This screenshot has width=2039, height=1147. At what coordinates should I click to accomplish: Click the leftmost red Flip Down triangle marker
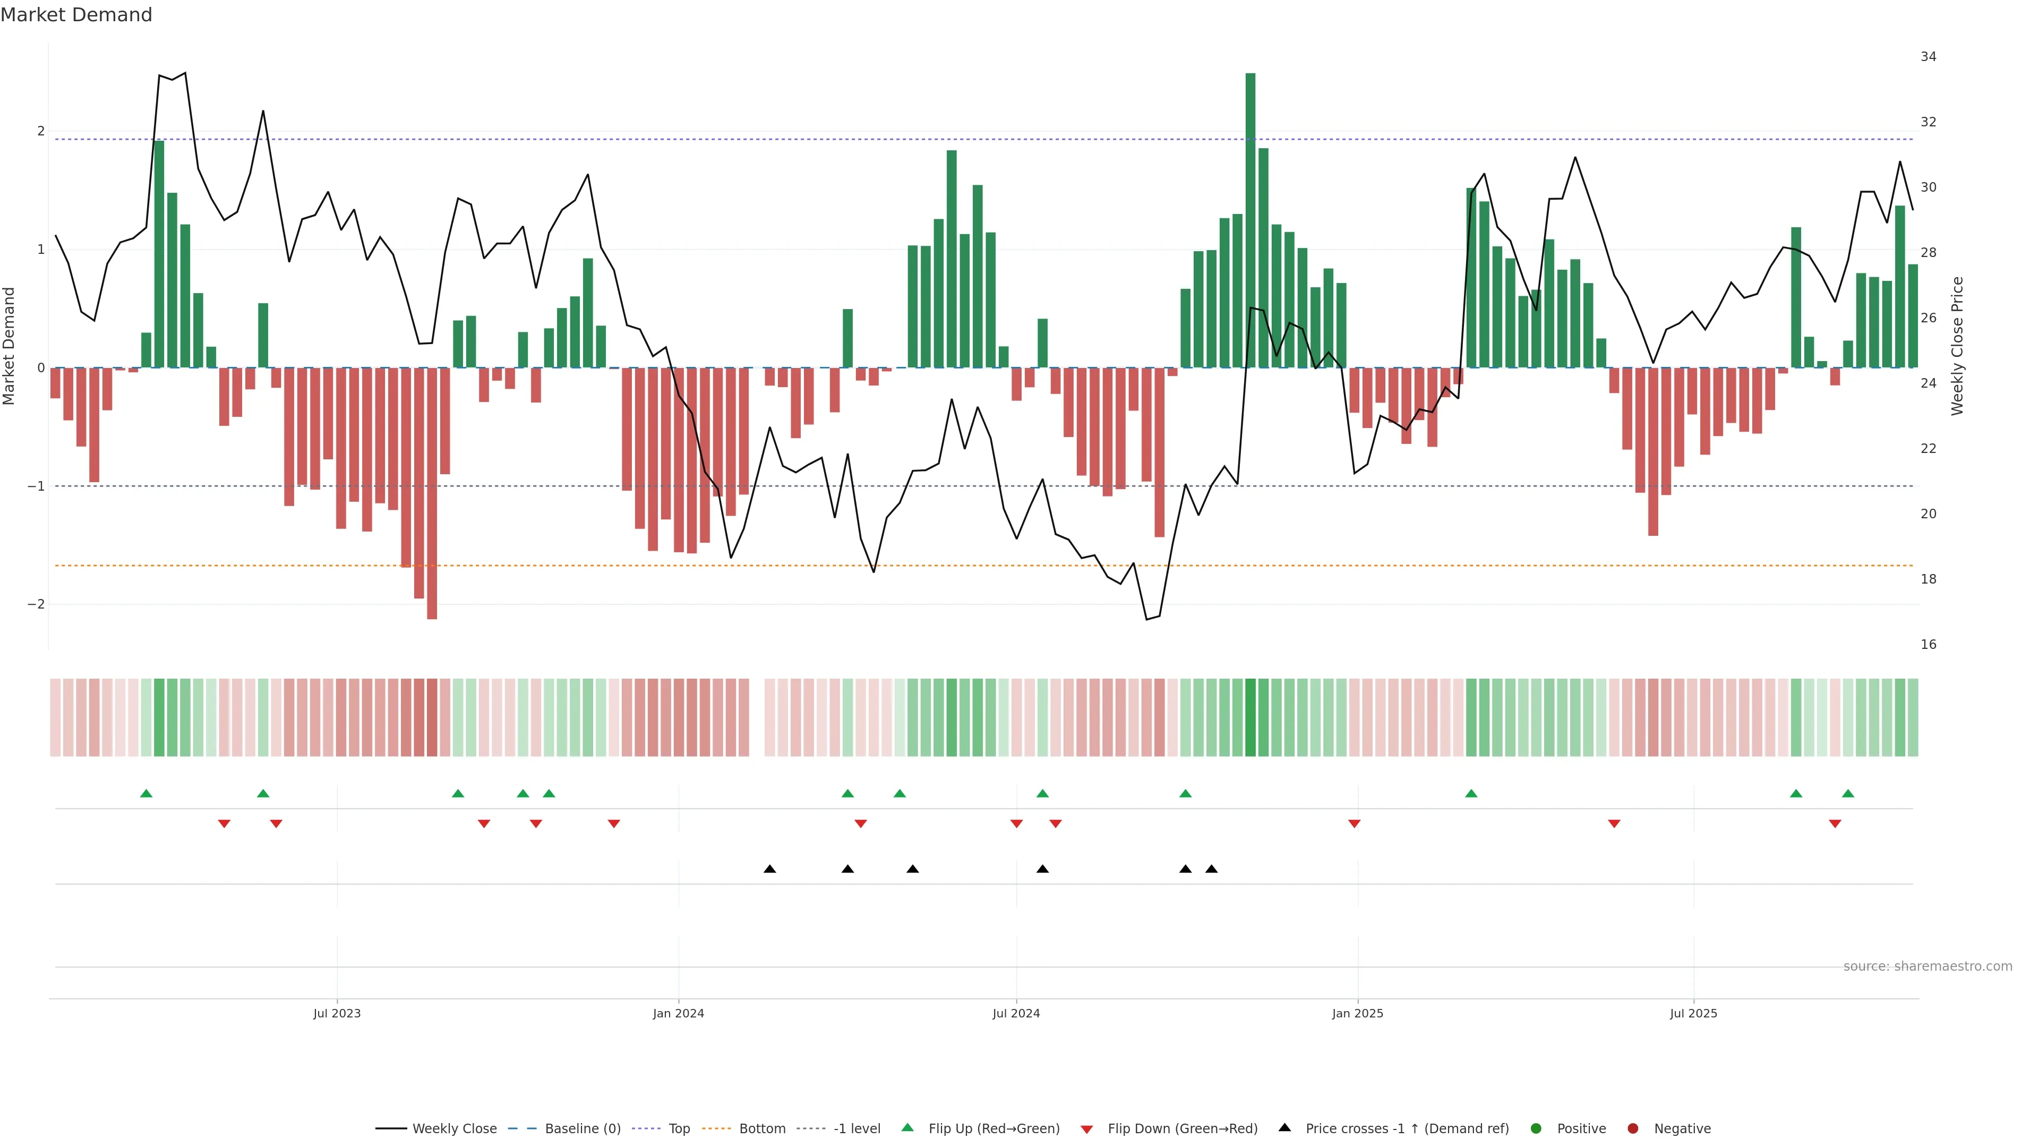[224, 824]
